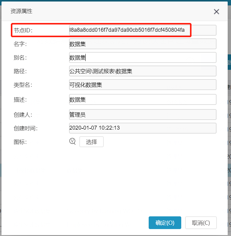Click the 资源属性 dialog title
Screen dimensions: 231x236
(x=21, y=11)
